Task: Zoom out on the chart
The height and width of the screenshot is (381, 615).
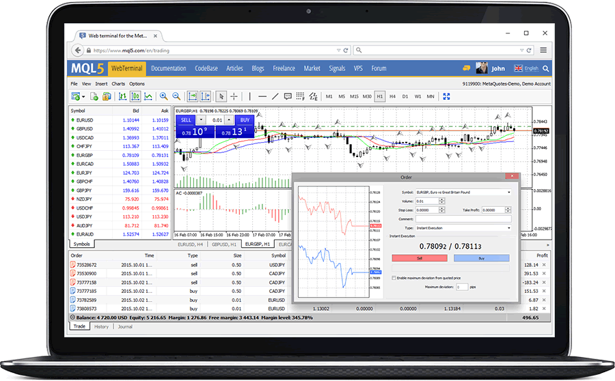Action: point(176,96)
